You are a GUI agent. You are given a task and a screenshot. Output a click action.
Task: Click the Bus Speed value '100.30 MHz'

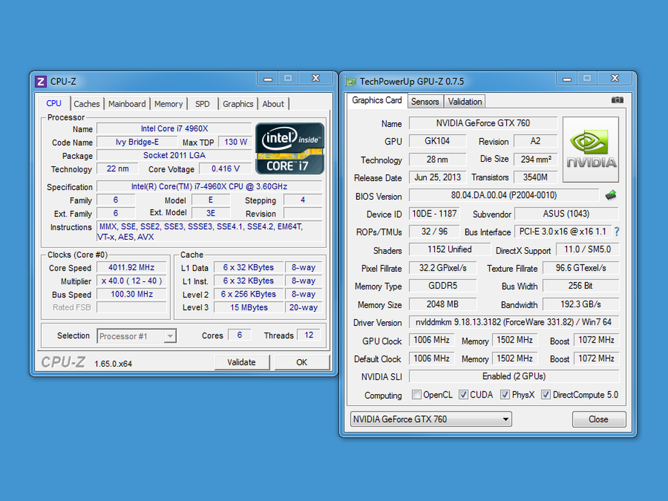131,294
